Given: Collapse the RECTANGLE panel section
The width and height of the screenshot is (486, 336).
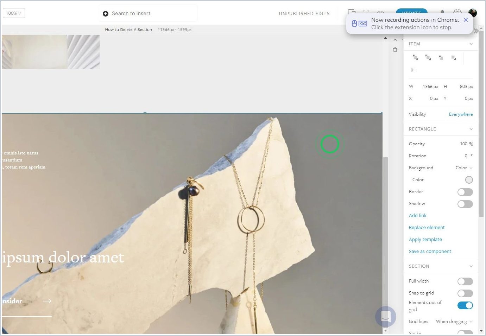Looking at the screenshot, I should (x=471, y=129).
